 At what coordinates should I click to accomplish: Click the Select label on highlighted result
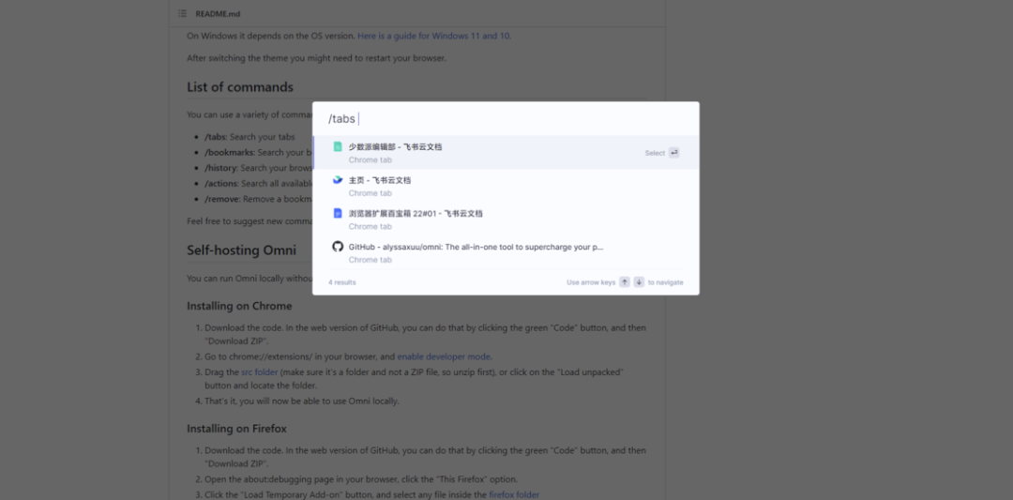point(655,153)
